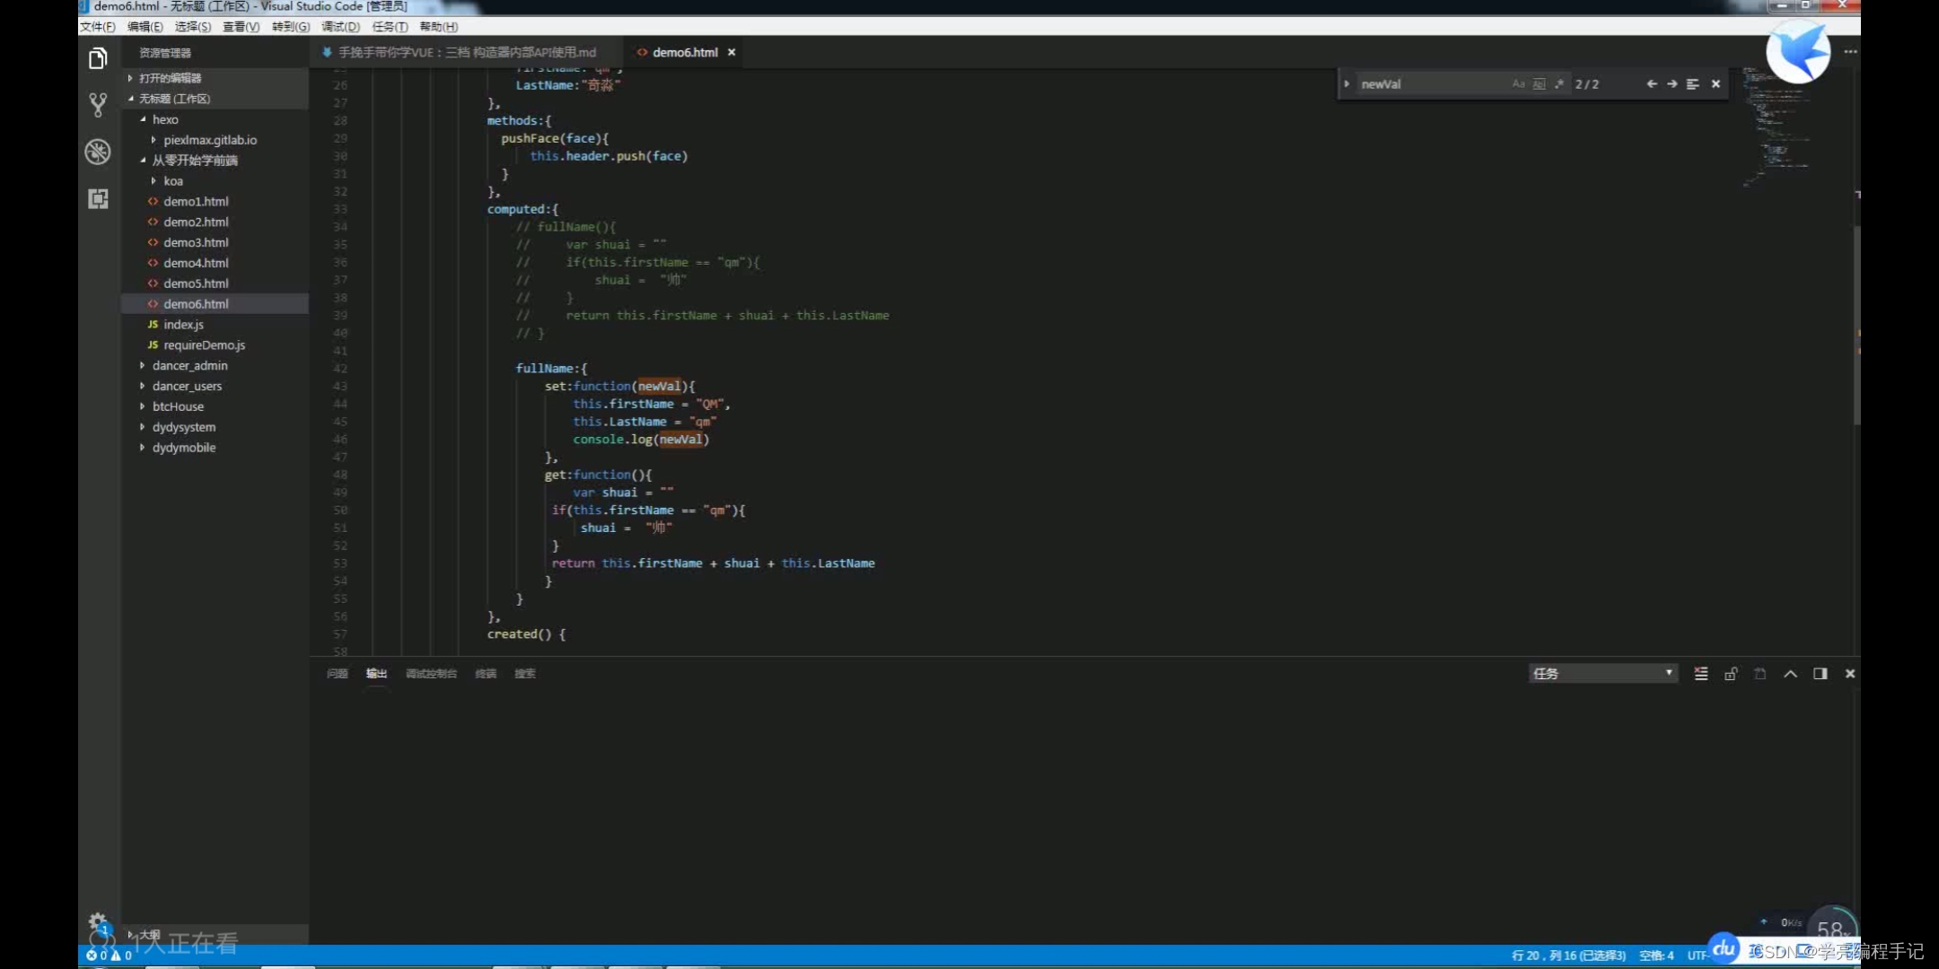Open the 文件(F) menu
This screenshot has width=1939, height=969.
point(98,27)
